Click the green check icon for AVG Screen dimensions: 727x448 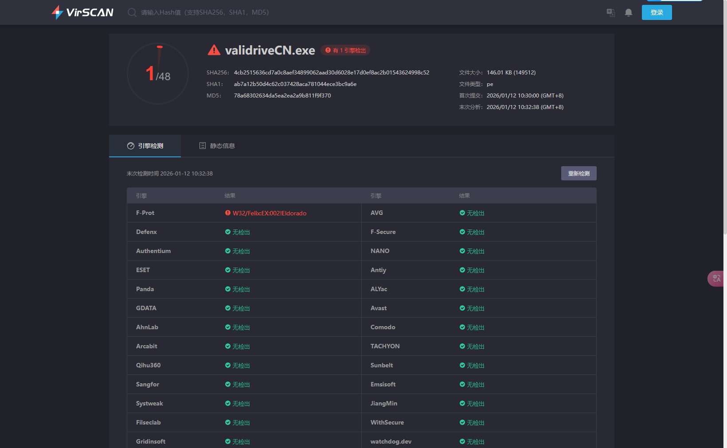[x=462, y=213]
